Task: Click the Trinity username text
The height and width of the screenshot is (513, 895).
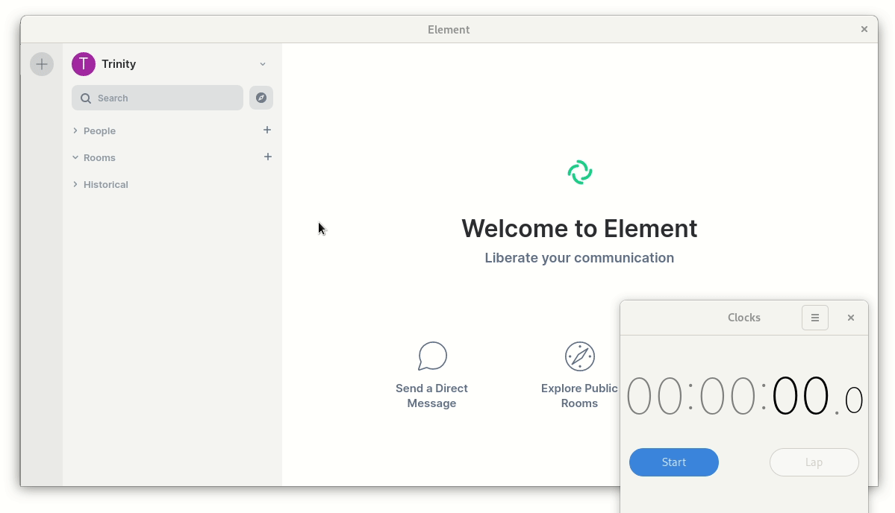Action: click(x=119, y=64)
